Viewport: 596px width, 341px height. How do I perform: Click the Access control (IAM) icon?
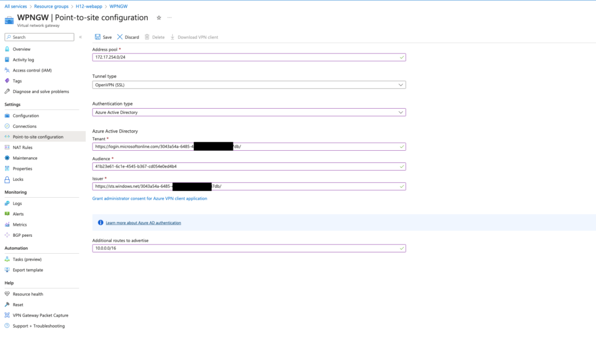[7, 70]
